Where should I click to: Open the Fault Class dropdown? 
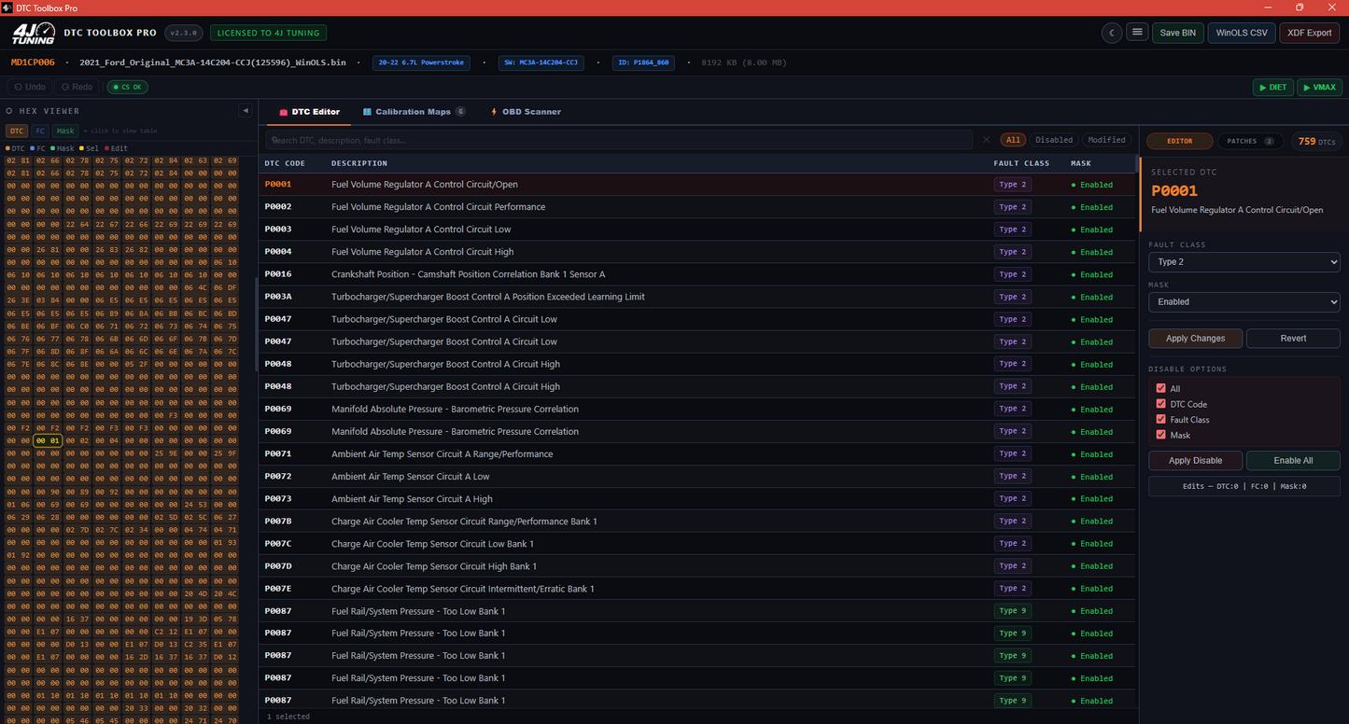(1244, 262)
